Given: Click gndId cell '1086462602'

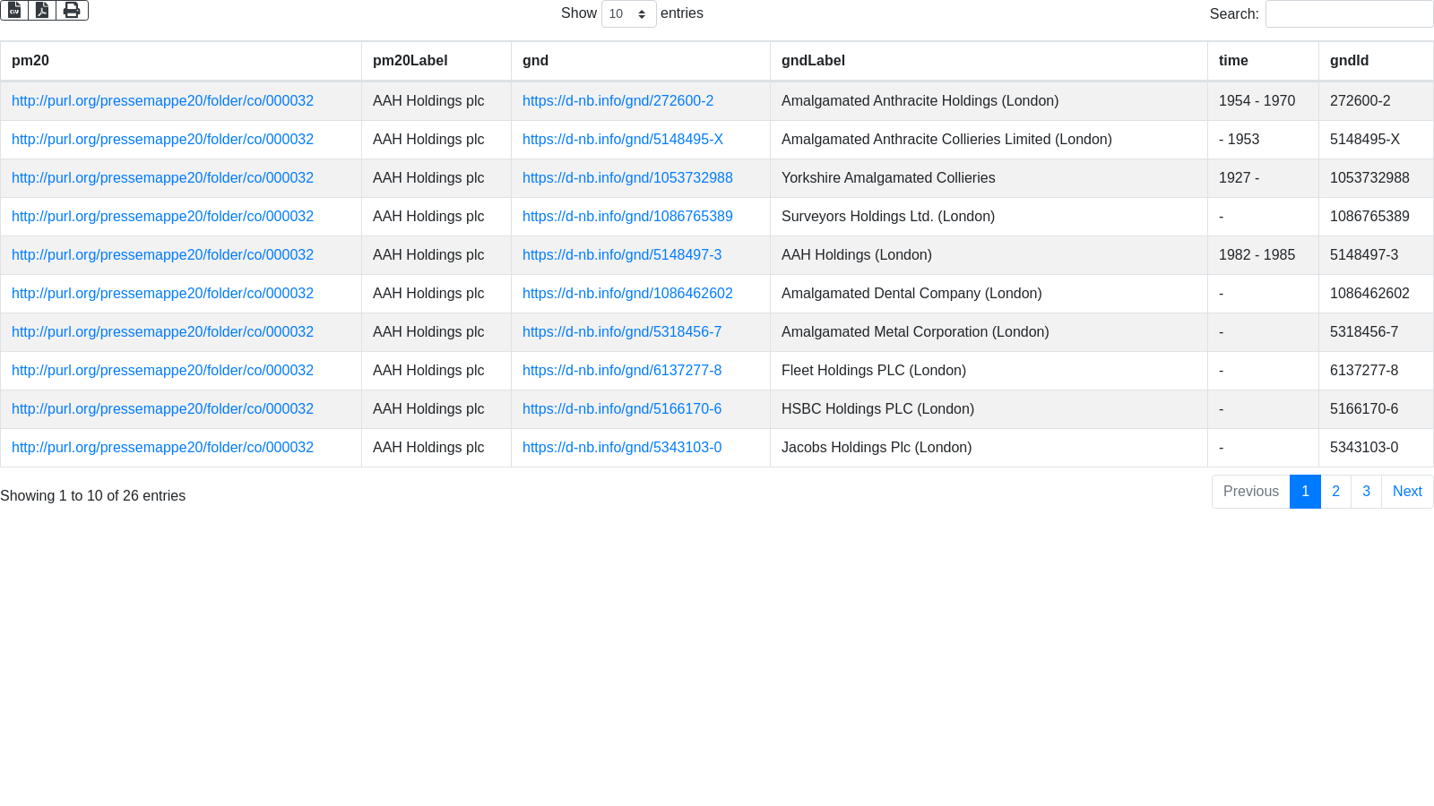Looking at the screenshot, I should 1376,294.
